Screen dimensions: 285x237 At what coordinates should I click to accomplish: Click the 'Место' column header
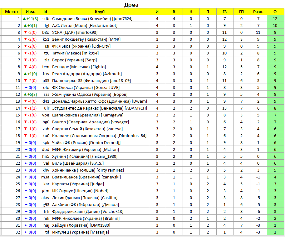point(12,12)
